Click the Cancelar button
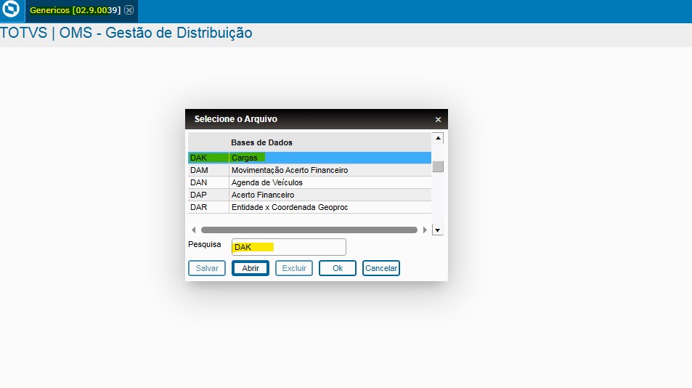This screenshot has width=692, height=388. click(381, 268)
